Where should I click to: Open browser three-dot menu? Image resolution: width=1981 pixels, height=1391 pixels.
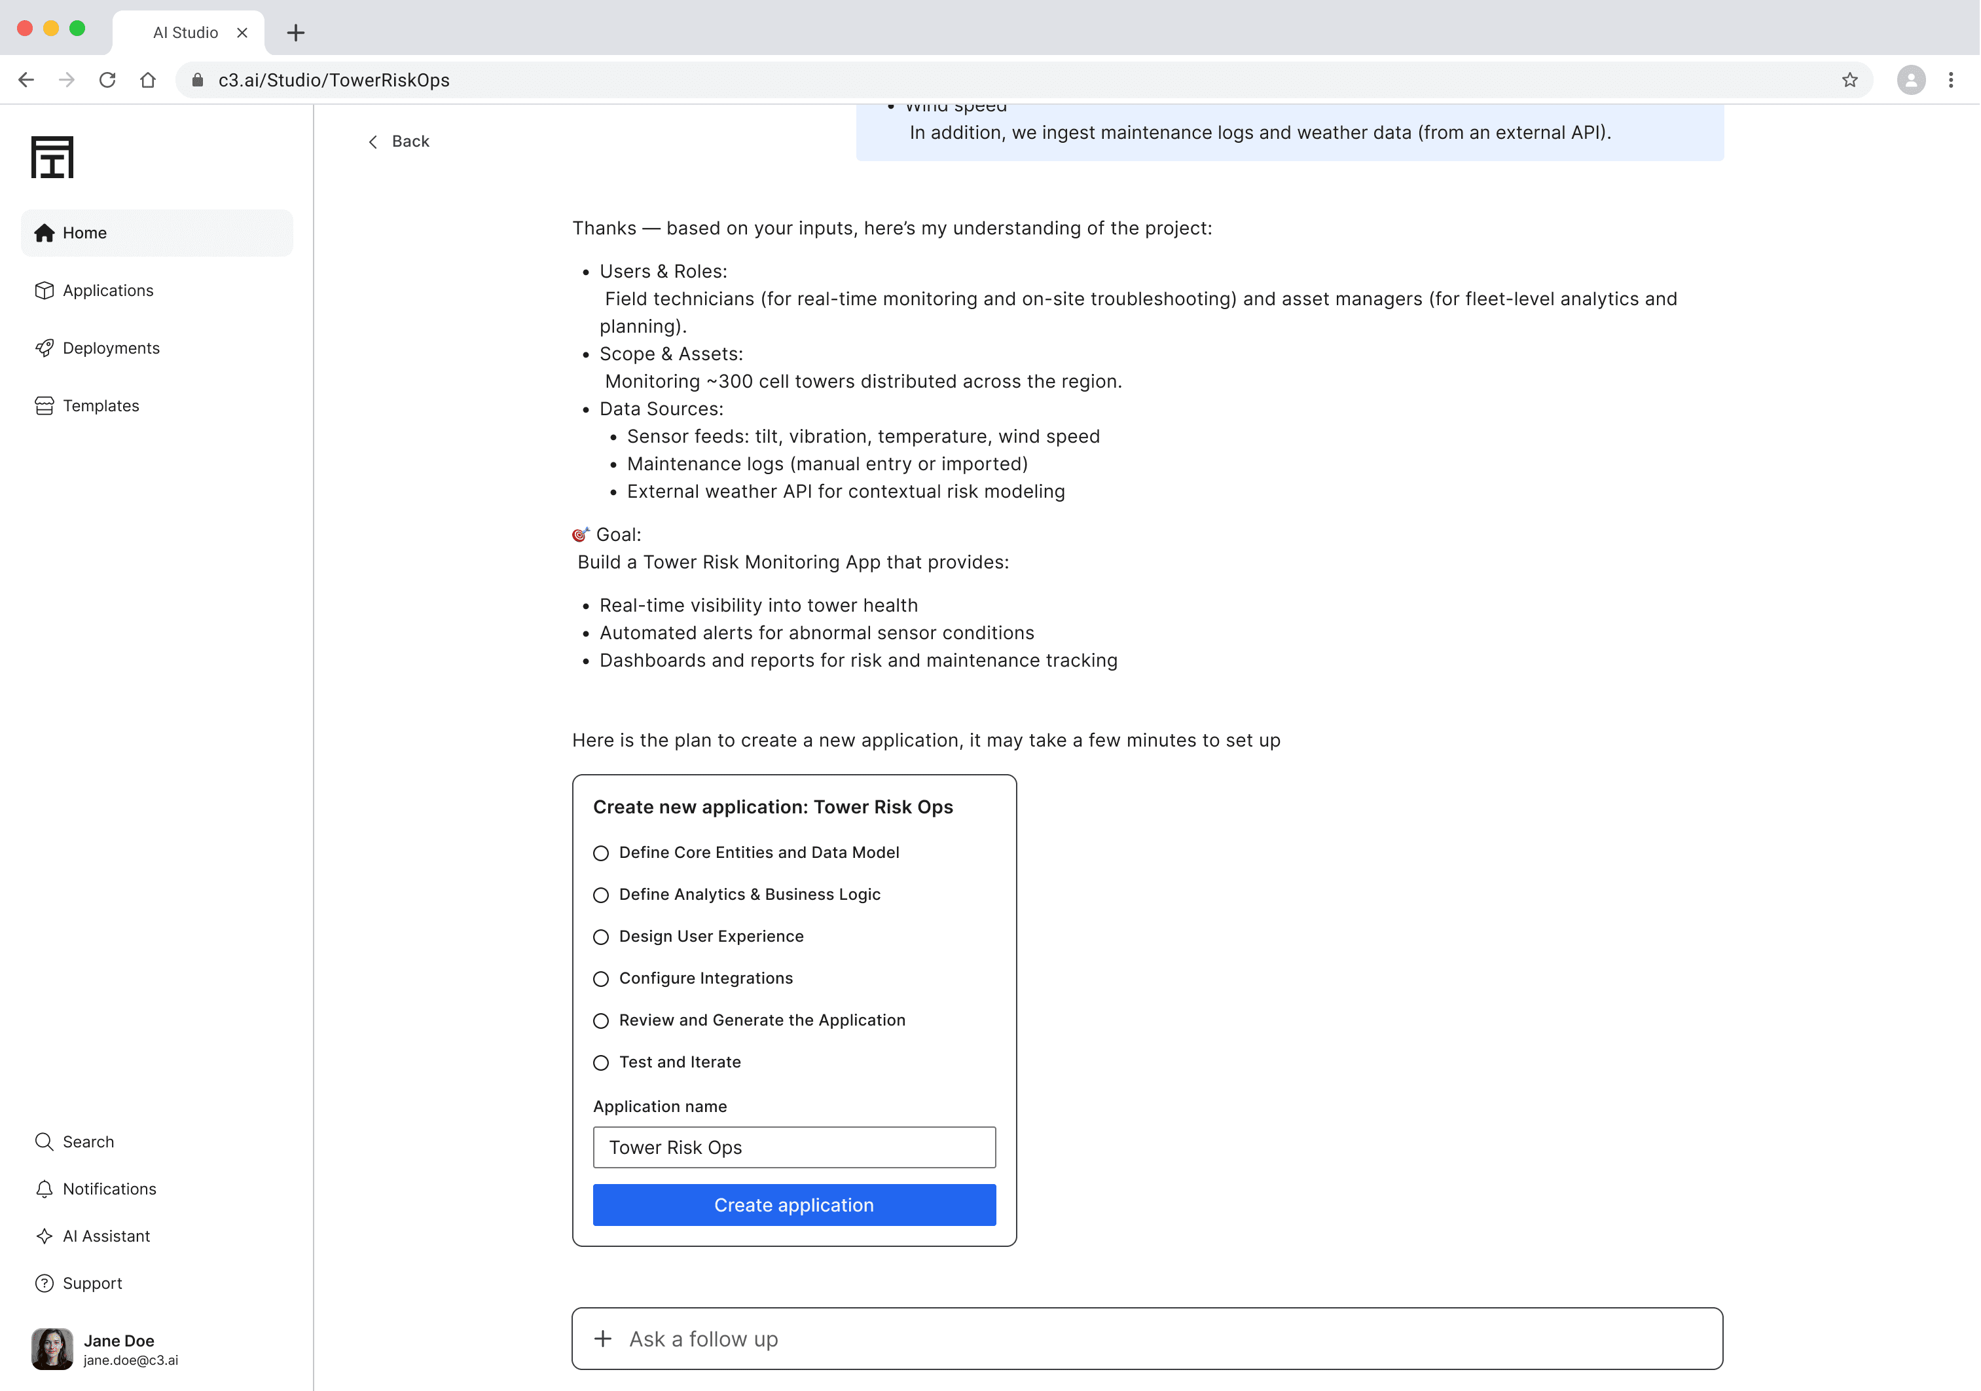click(x=1950, y=81)
